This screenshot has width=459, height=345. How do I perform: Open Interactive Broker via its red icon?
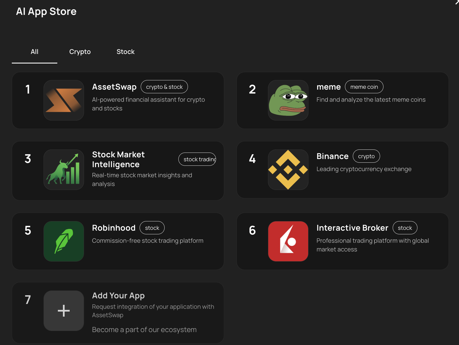[288, 241]
